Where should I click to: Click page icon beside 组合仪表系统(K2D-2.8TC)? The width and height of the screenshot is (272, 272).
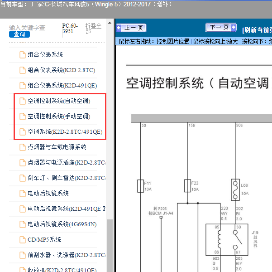click(x=22, y=70)
